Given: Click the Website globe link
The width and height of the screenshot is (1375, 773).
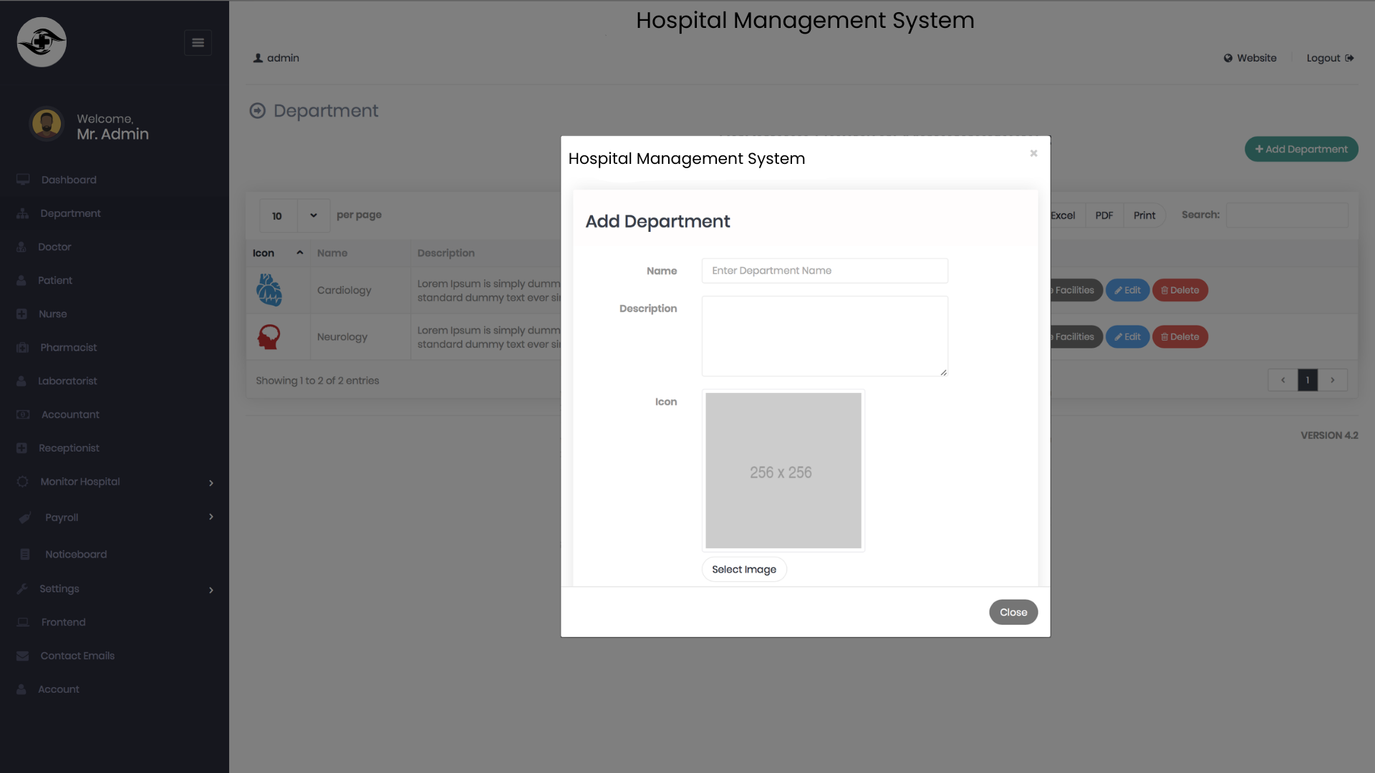Looking at the screenshot, I should tap(1250, 58).
